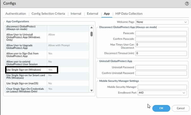Select the disconnect GlobalProtect (Always-on mode) row
The image size is (191, 115).
tap(47, 29)
